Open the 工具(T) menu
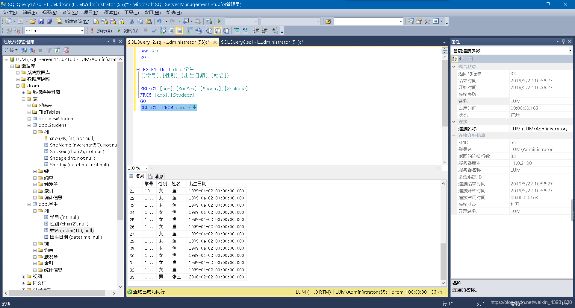Image resolution: width=575 pixels, height=308 pixels. pos(131,13)
